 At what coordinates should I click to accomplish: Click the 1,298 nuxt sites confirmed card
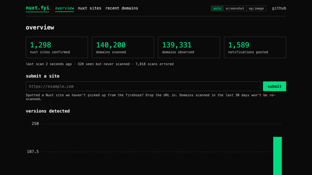click(x=57, y=48)
